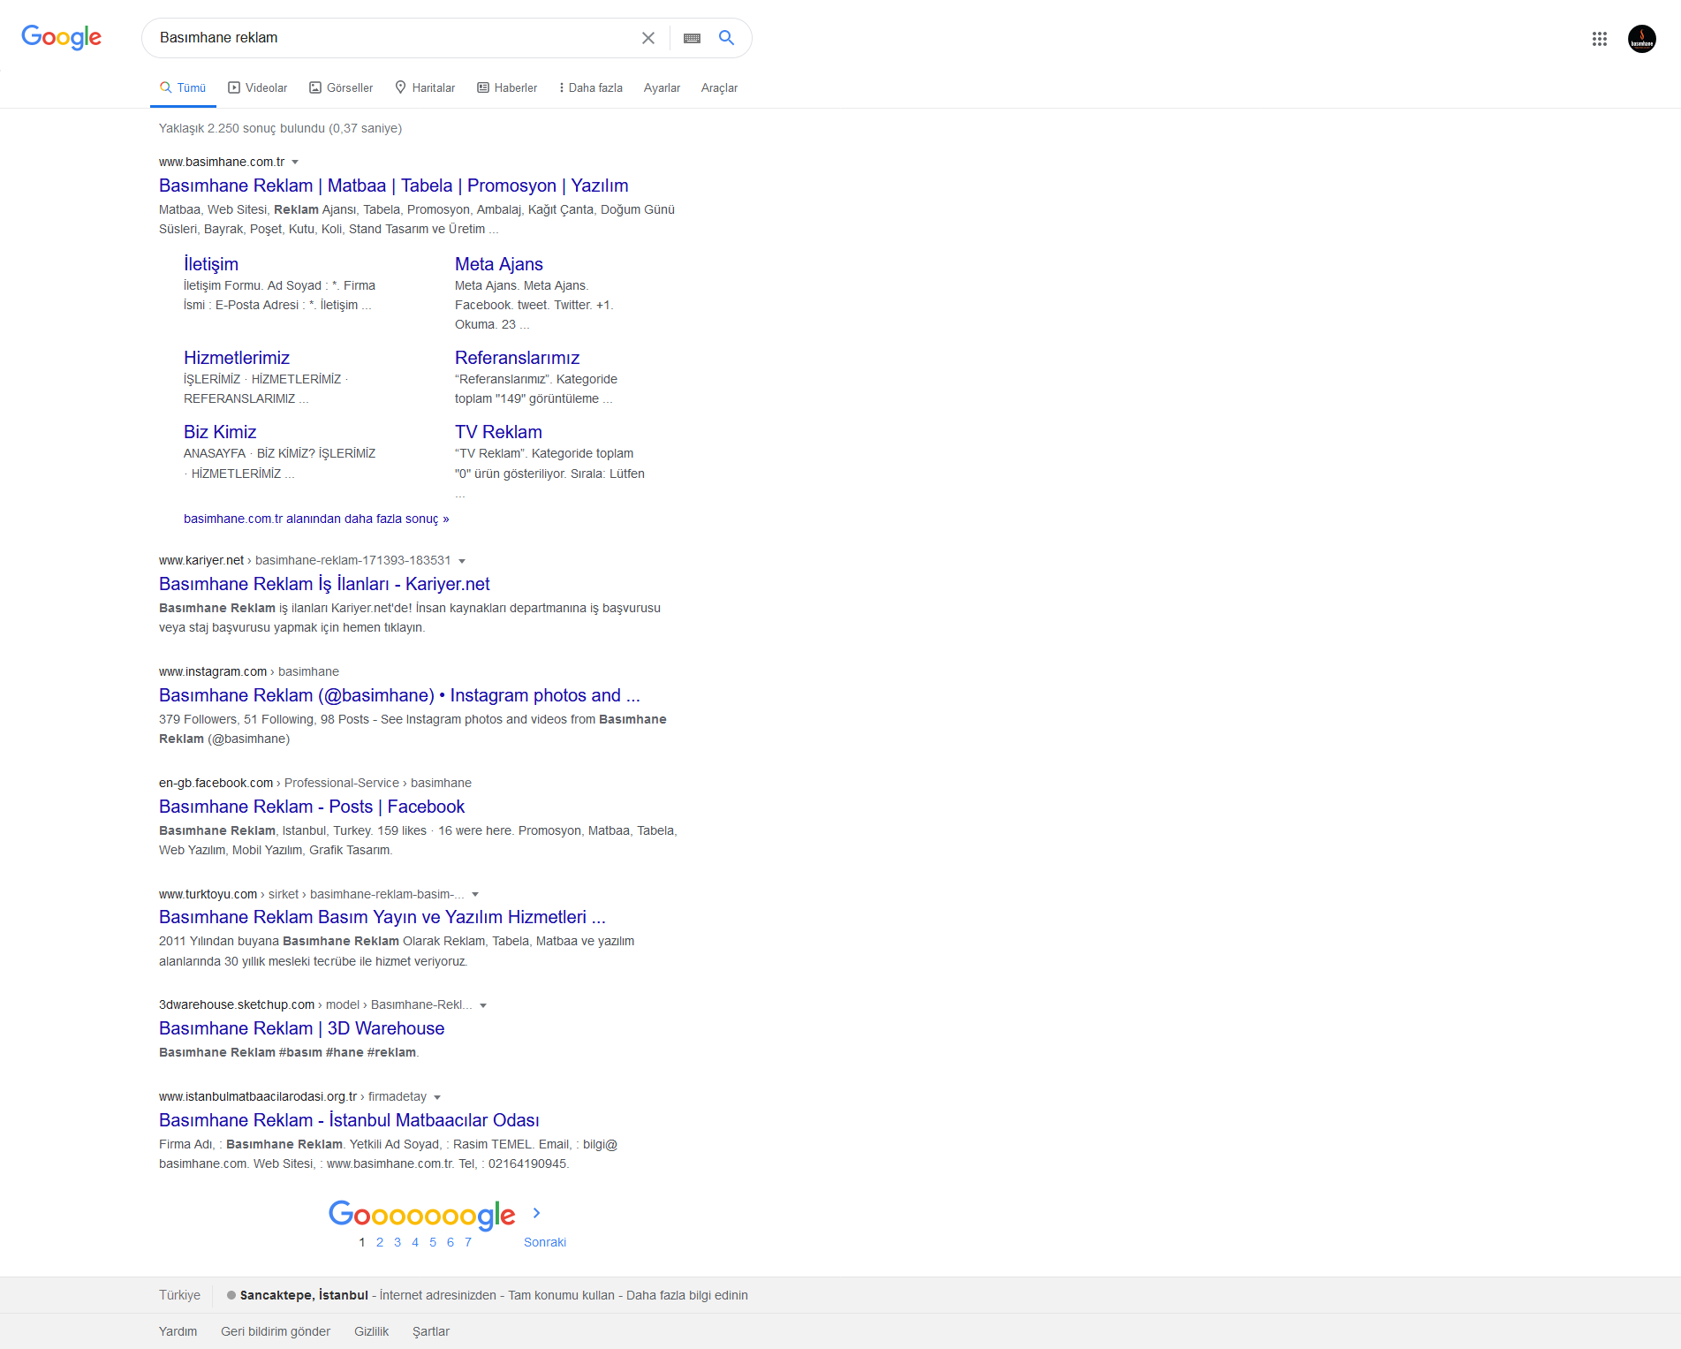
Task: Expand dropdown arrow beside 3dwarehouse.sketchup.com URL
Action: (483, 1005)
